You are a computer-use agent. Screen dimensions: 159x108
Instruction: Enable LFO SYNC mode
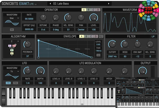tap(8, 83)
